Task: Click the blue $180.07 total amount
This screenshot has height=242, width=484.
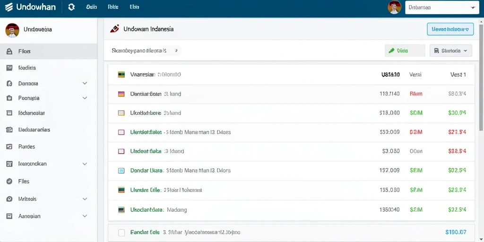Action: click(456, 232)
